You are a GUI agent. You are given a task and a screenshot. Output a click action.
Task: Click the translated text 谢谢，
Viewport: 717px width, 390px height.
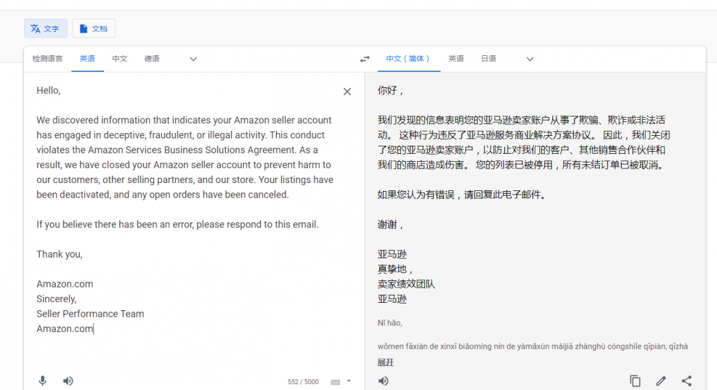coord(390,225)
